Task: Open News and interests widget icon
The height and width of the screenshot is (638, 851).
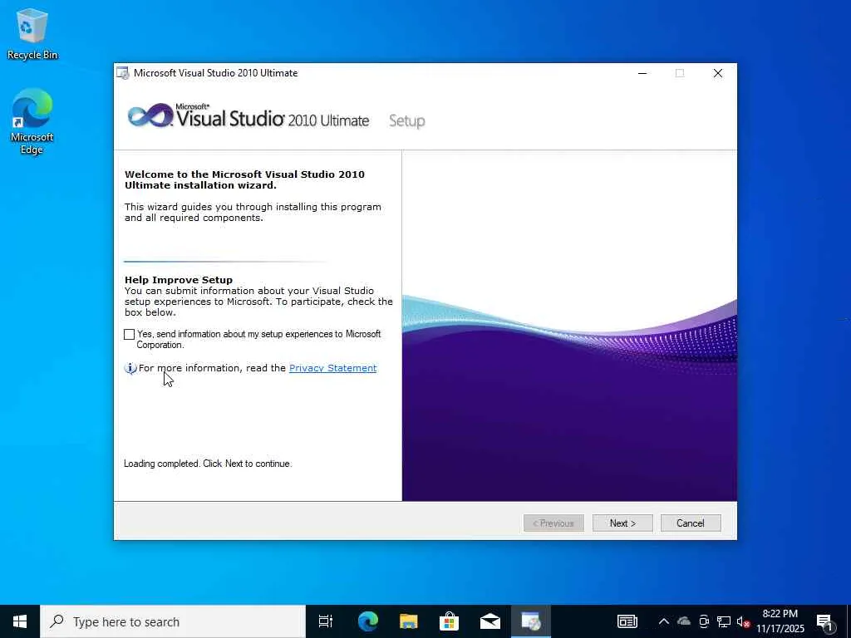Action: [627, 621]
